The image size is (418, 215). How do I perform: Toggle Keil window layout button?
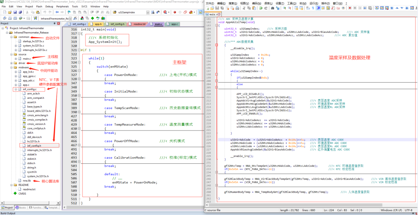coord(201,12)
